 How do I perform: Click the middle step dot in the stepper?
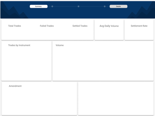click(78, 6)
